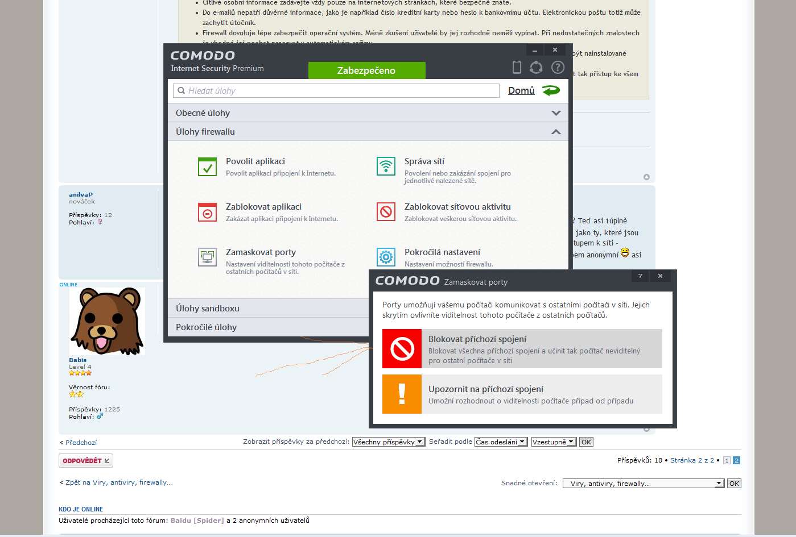Click the Zablokovat aplikaci task title
The width and height of the screenshot is (796, 537).
point(263,207)
